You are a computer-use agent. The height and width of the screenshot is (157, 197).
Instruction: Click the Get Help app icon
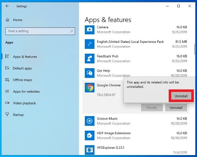[x=90, y=73]
